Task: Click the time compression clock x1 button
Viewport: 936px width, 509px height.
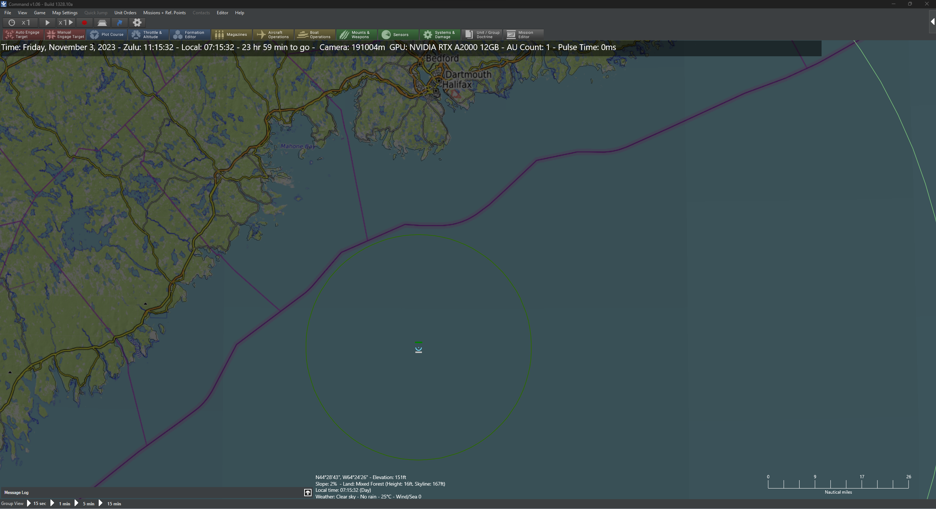Action: [19, 23]
